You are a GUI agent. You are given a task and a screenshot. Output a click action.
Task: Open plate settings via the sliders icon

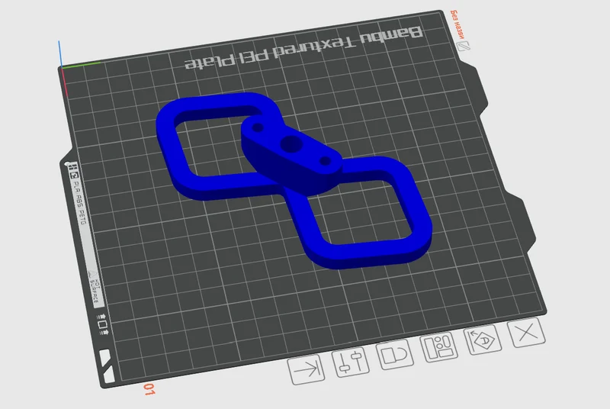point(351,362)
